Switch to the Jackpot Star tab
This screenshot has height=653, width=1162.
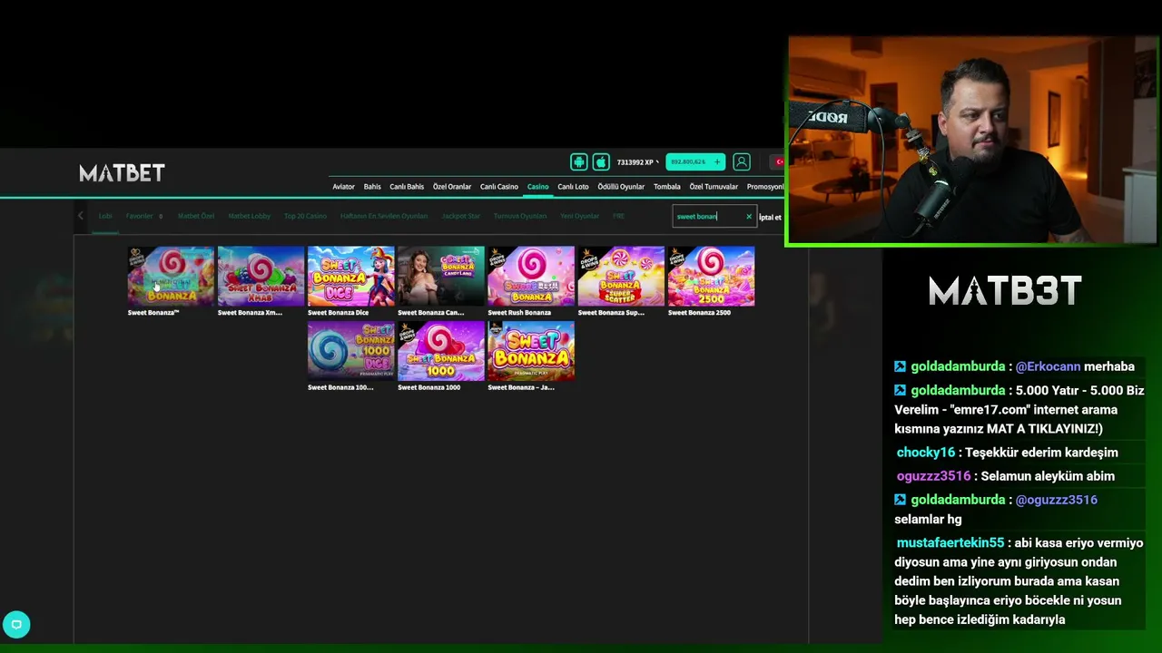coord(461,217)
